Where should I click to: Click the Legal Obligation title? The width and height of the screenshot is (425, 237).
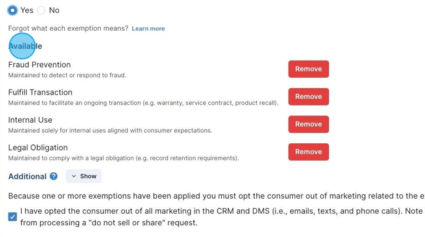(38, 148)
